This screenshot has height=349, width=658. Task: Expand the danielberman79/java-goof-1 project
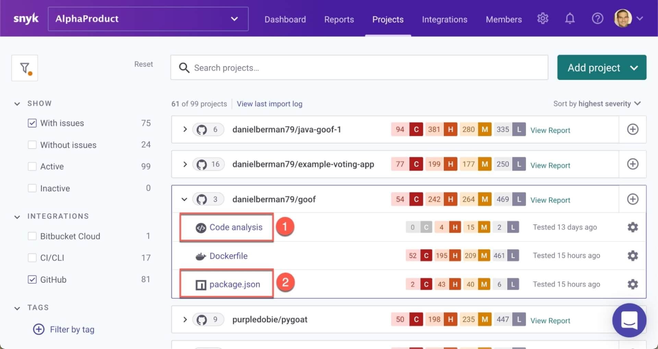coord(185,129)
